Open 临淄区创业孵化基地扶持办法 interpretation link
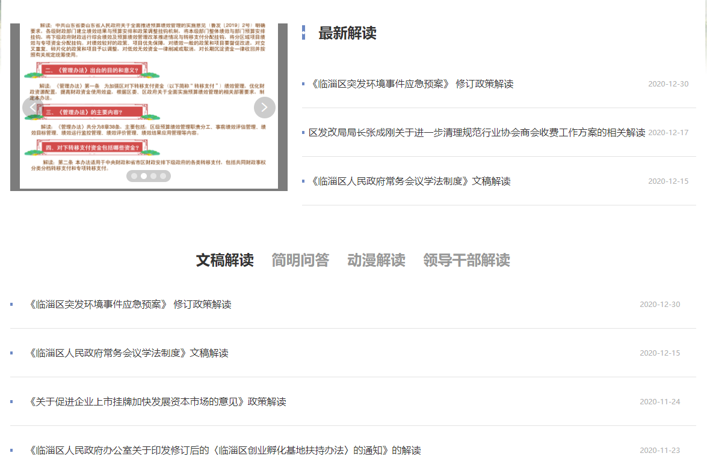Screen dimensions: 707x468 (x=225, y=451)
